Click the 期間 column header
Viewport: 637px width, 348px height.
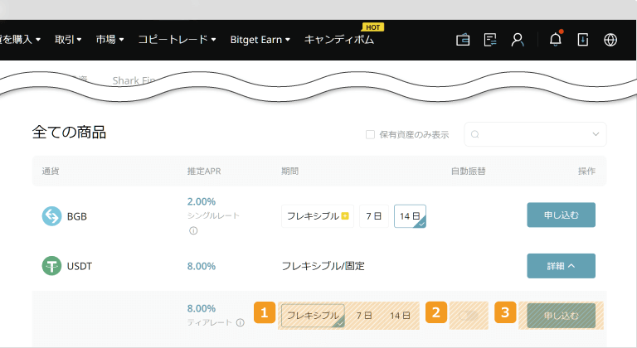click(x=289, y=171)
